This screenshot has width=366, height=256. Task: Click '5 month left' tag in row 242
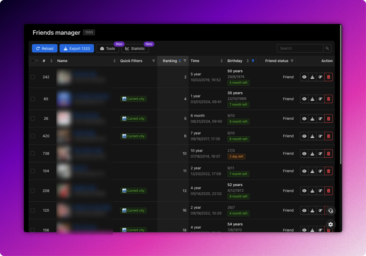pyautogui.click(x=239, y=83)
